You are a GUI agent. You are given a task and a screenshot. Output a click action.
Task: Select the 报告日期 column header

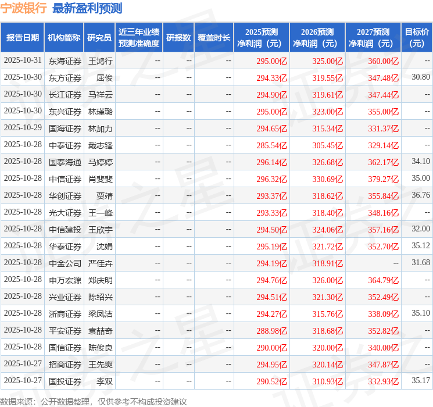22,38
